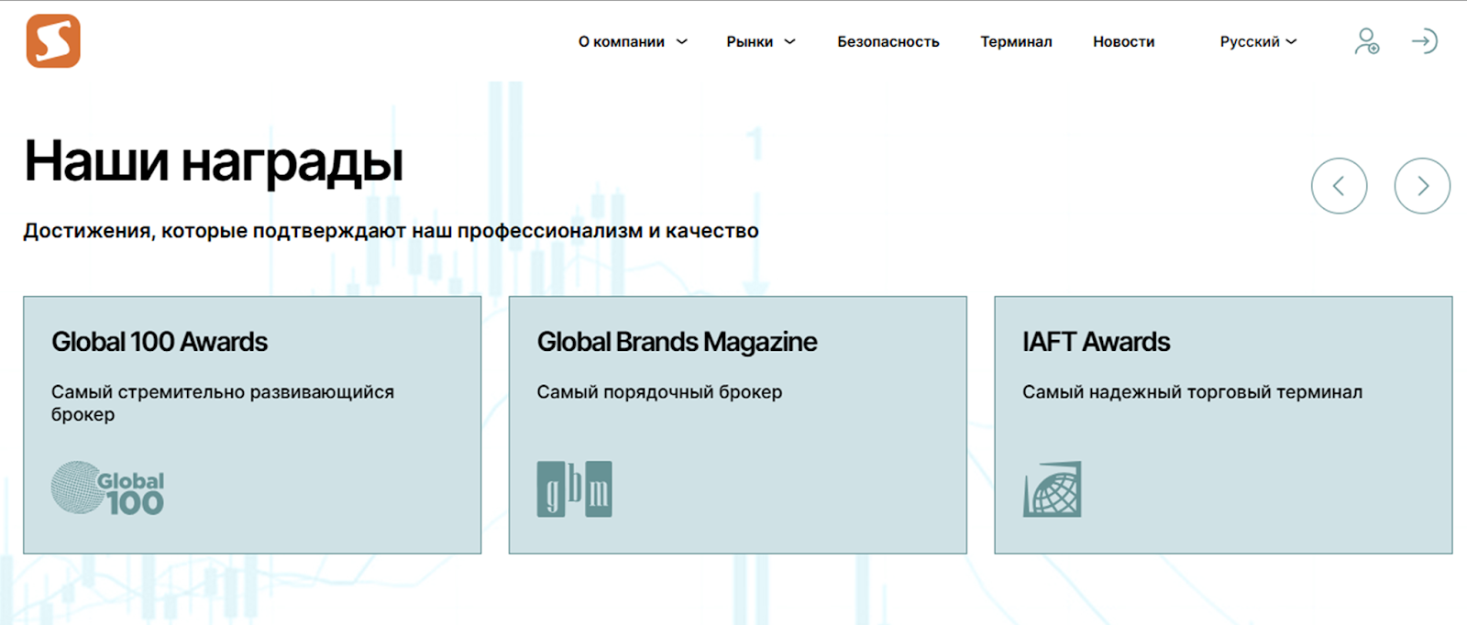Image resolution: width=1467 pixels, height=625 pixels.
Task: Click text Самый стремительно развивающийся брокер
Action: (223, 403)
